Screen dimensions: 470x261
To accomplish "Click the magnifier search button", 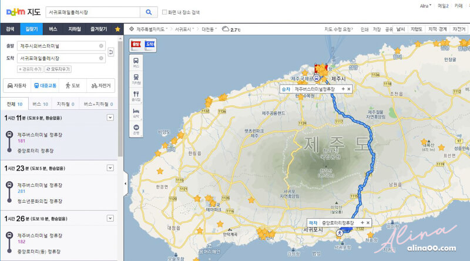I will (x=149, y=12).
